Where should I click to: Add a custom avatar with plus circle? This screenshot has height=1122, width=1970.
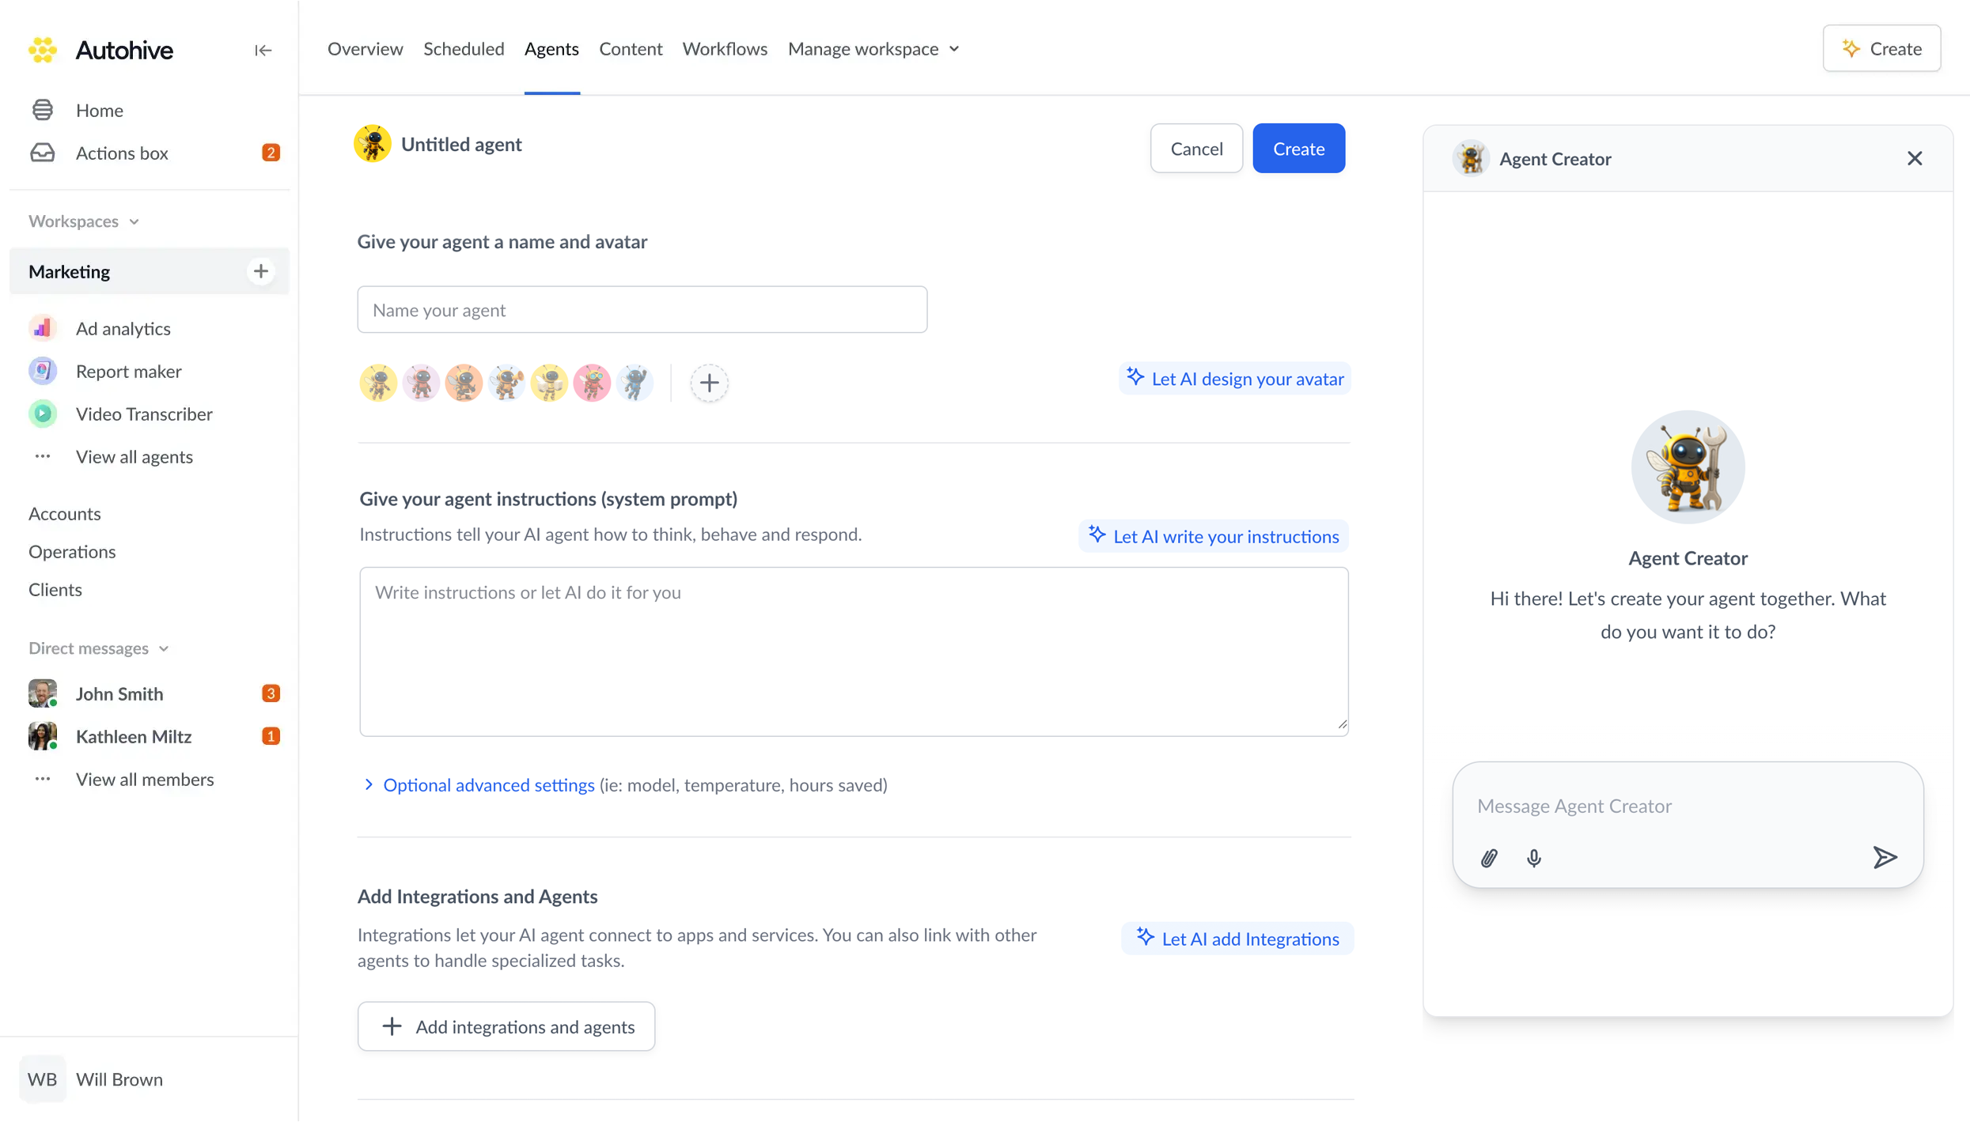coord(709,383)
